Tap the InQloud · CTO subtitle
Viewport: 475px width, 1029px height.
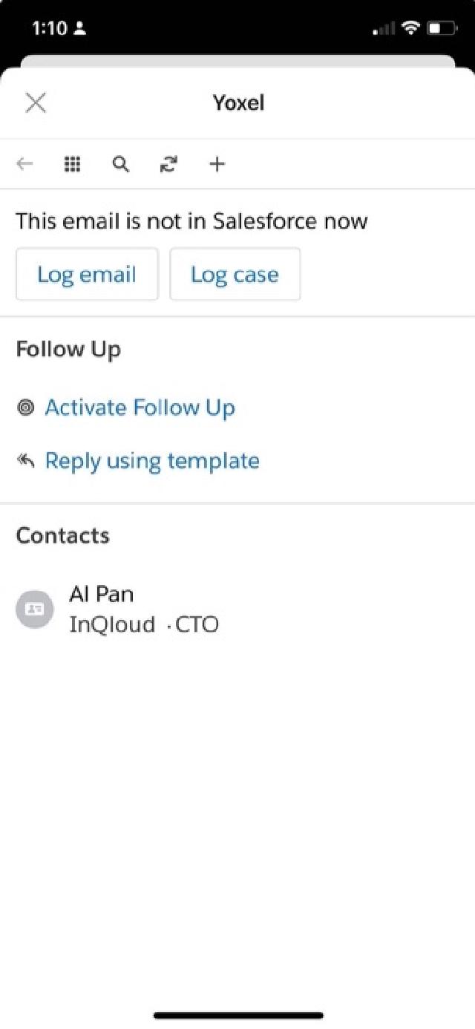(144, 624)
